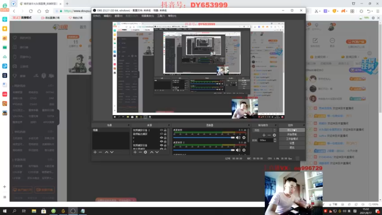Adjust 桌面音频 2 volume slider
382x215 pixels.
point(204,150)
